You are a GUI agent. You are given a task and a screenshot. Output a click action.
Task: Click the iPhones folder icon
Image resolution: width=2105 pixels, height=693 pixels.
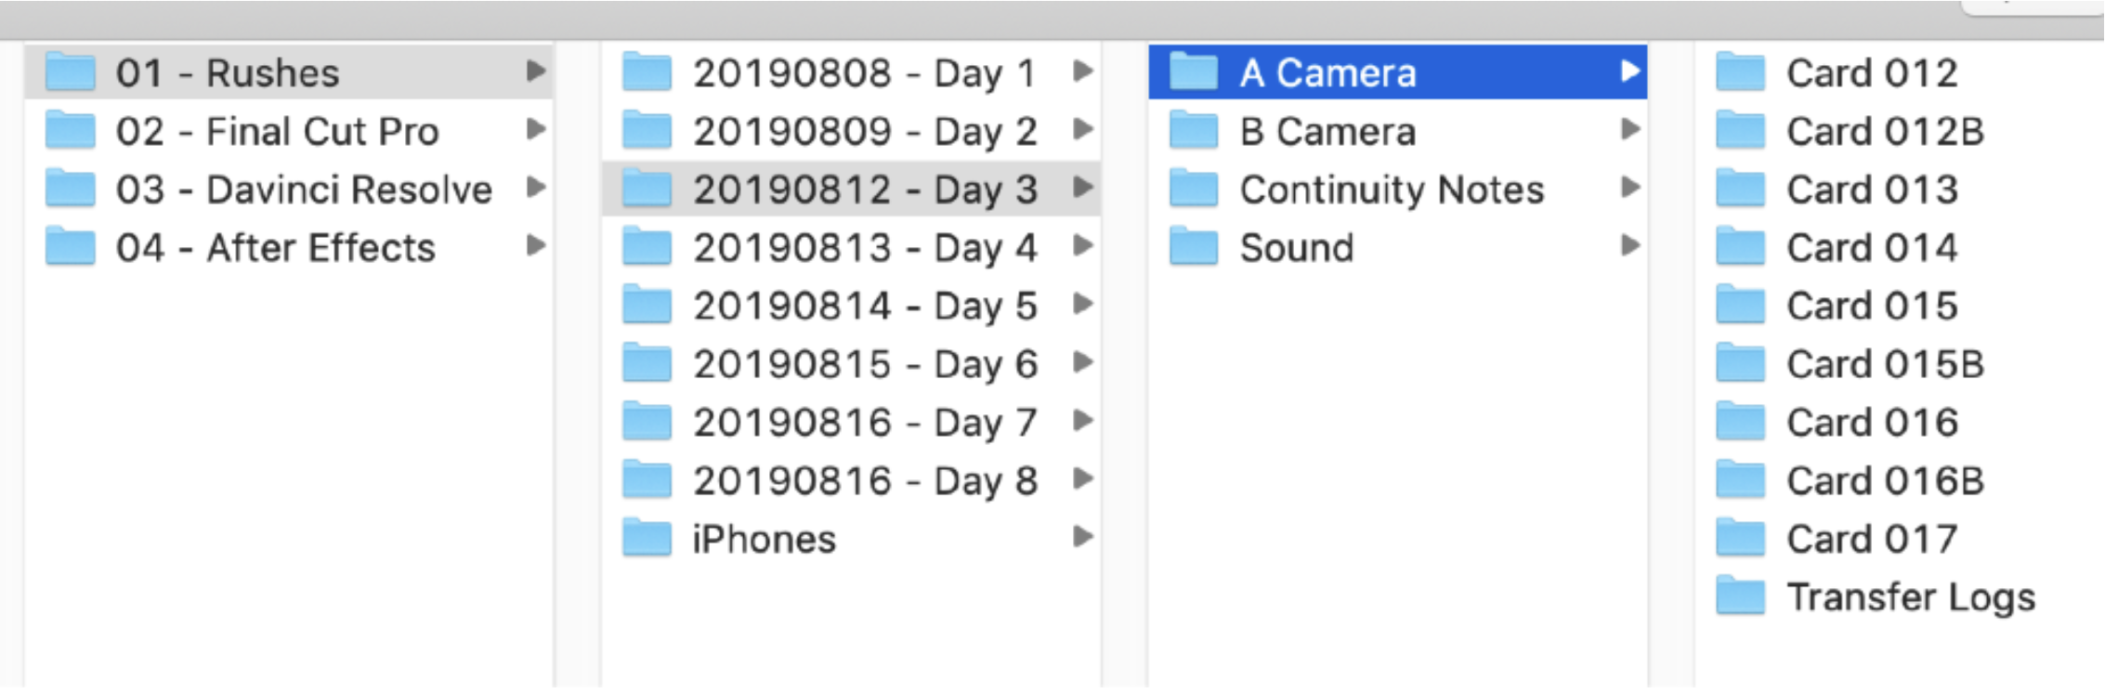[x=647, y=539]
